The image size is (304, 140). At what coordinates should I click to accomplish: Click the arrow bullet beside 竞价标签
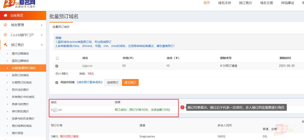pos(7,133)
